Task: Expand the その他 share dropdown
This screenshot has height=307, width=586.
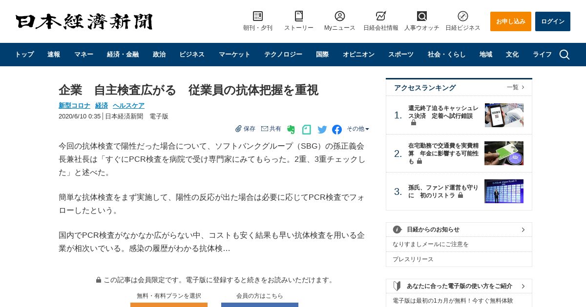Action: [x=358, y=129]
